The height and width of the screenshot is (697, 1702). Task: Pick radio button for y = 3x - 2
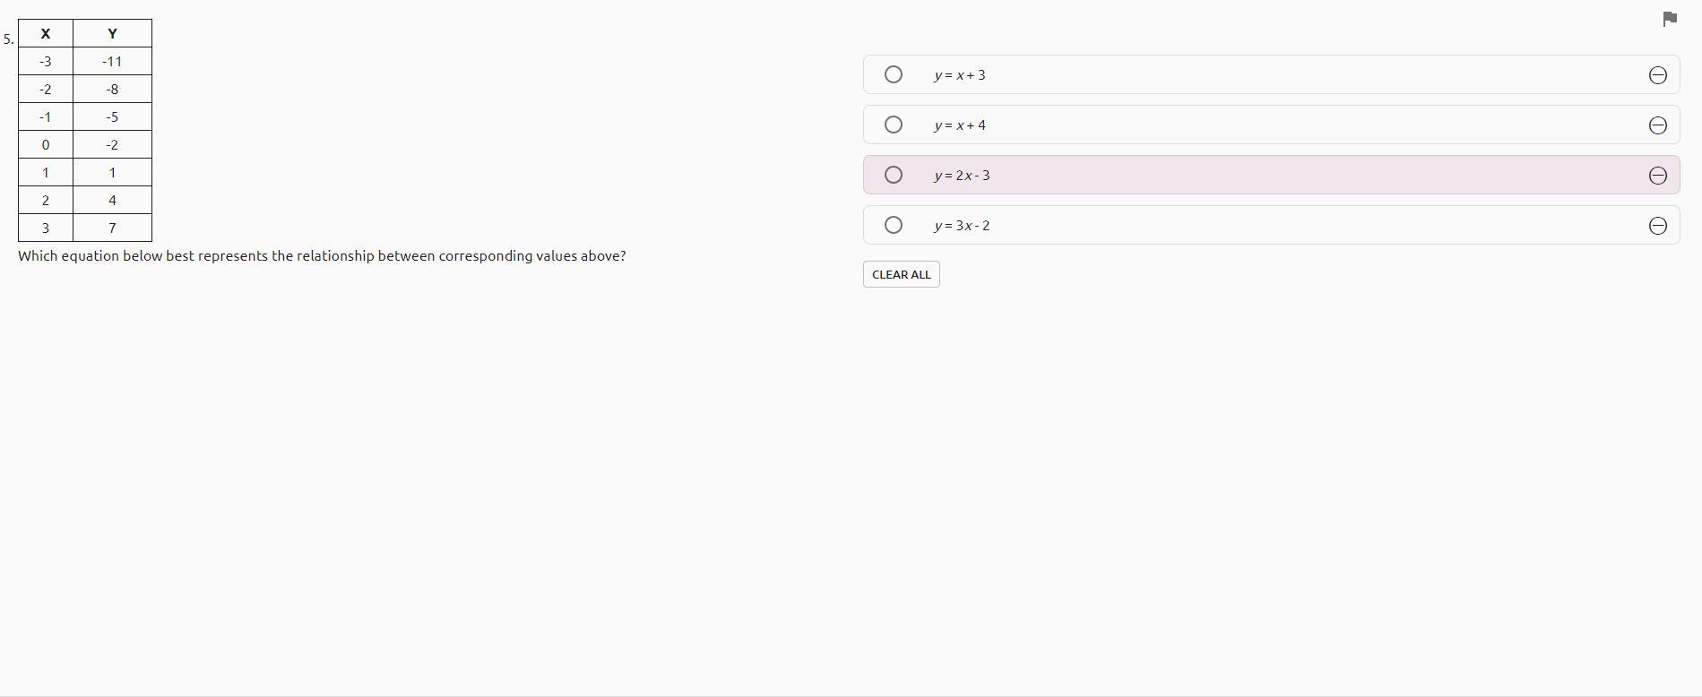(893, 225)
